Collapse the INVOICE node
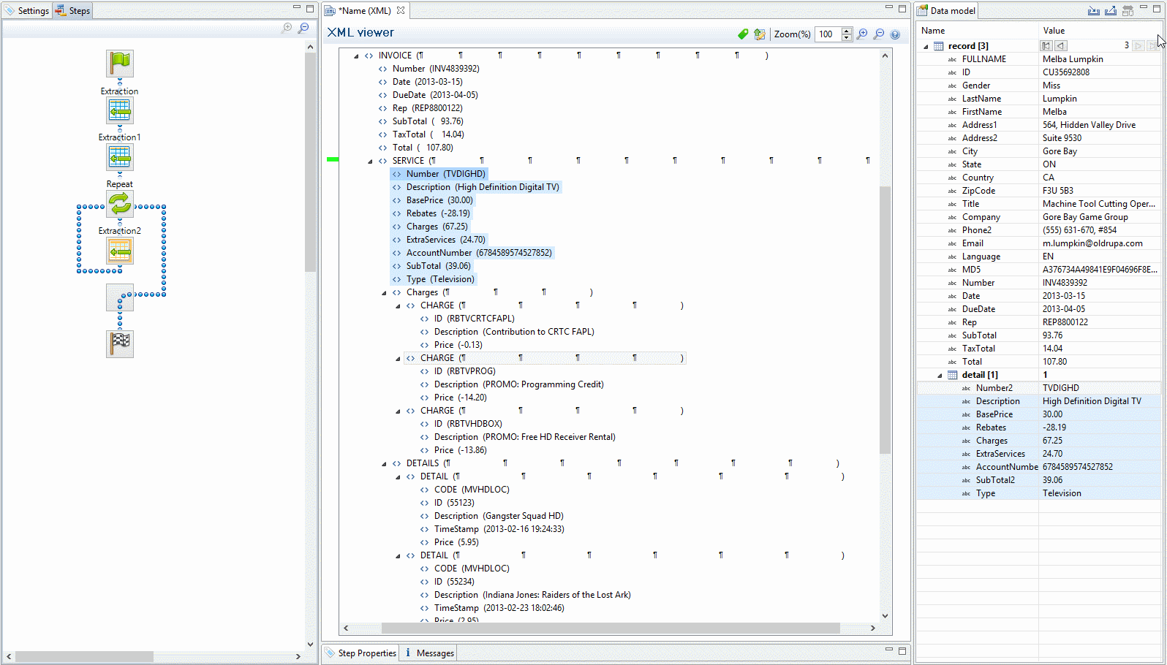The width and height of the screenshot is (1167, 665). coord(356,56)
